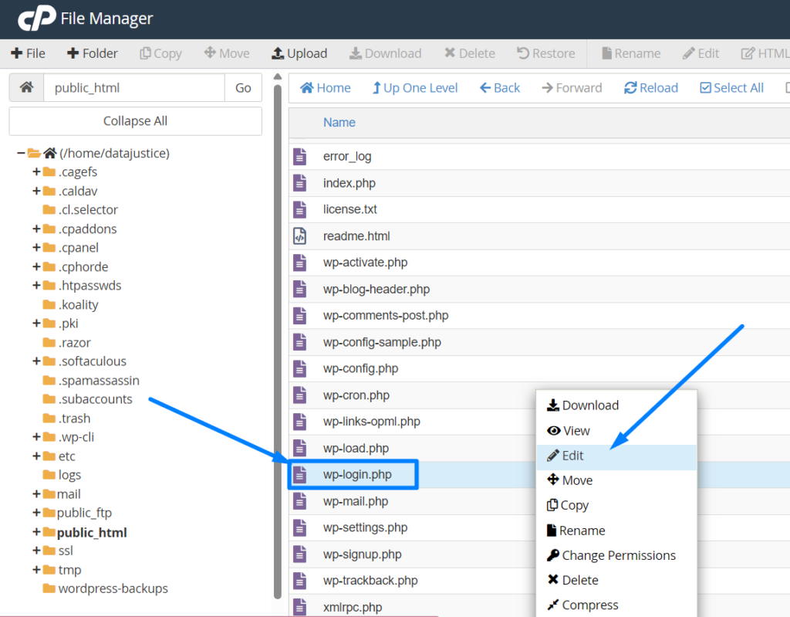Select wp-comments-post.php file
Screen dimensions: 790x617
[386, 315]
